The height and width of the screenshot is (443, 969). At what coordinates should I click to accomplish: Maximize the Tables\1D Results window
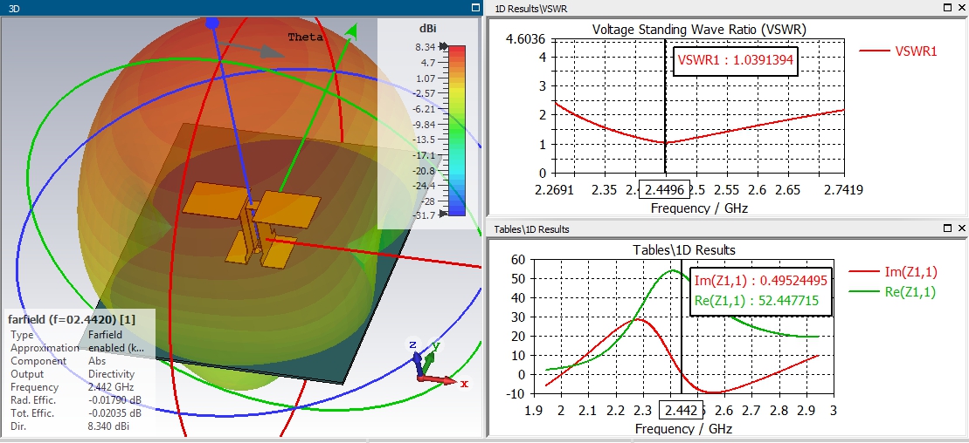tap(948, 228)
